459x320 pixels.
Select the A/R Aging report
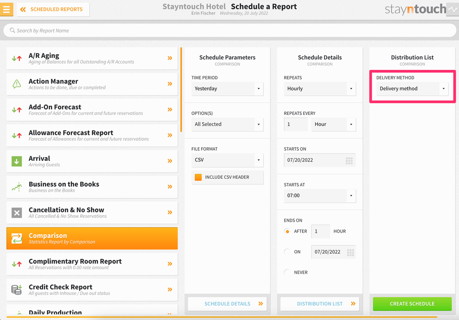point(92,58)
